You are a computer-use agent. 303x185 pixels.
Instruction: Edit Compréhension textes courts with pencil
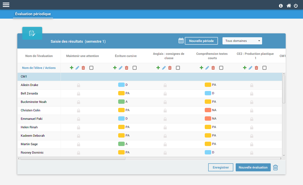(x=207, y=68)
